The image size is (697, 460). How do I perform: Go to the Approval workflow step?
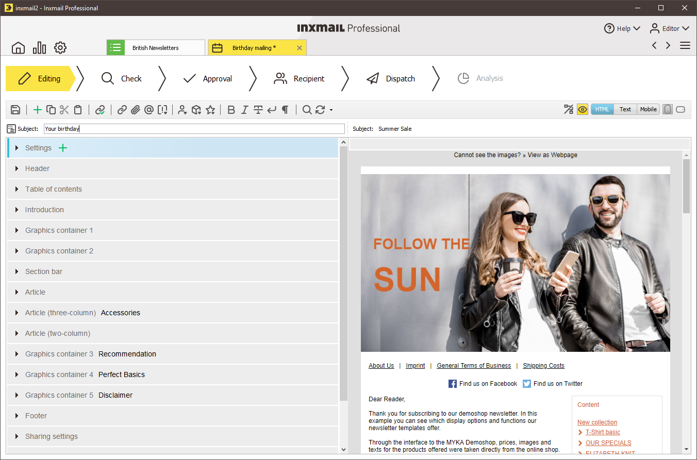(207, 78)
